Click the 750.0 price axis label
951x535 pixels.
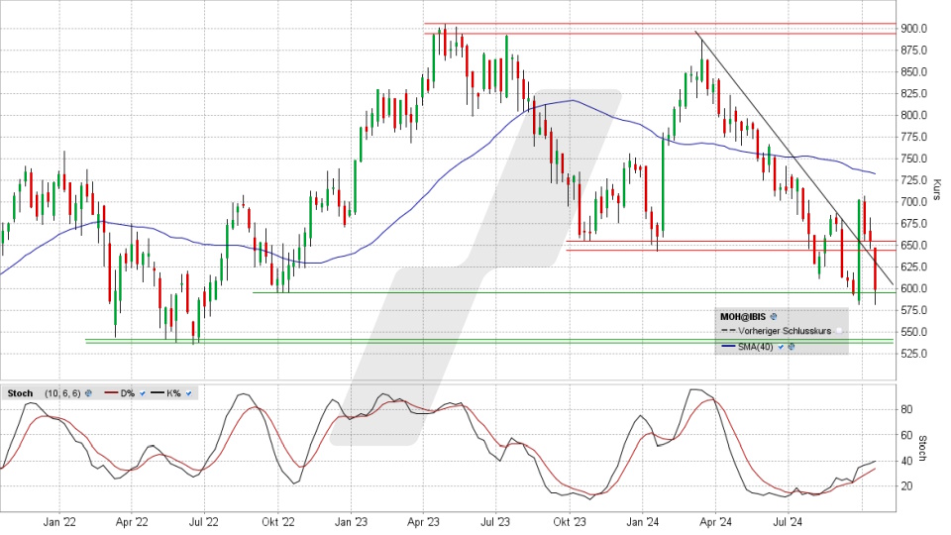(913, 159)
